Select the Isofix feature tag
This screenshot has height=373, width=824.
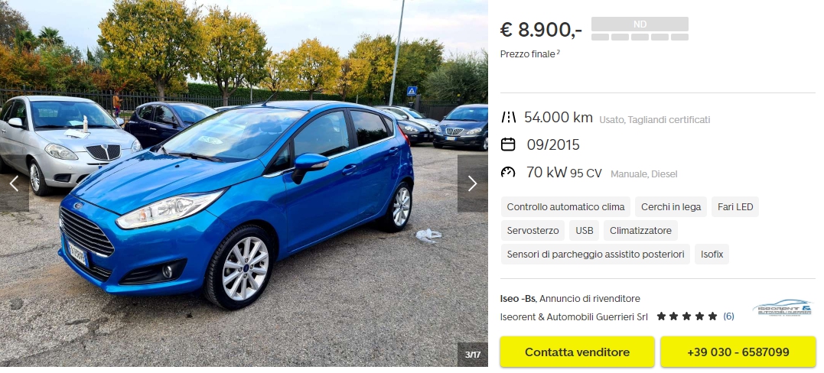[x=712, y=255]
